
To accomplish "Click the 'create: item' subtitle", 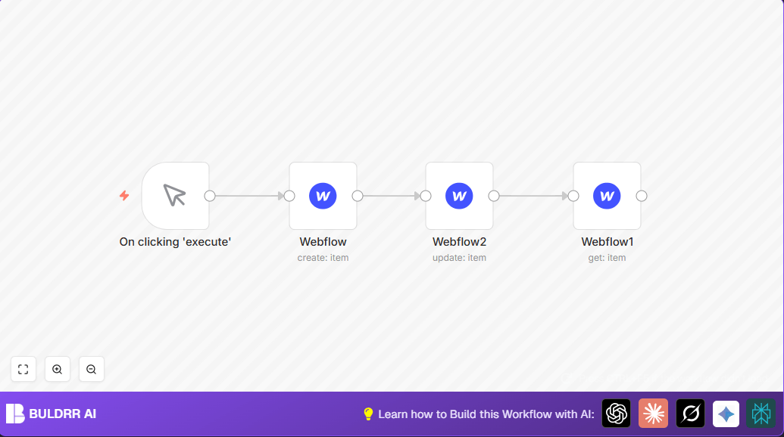I will (323, 258).
